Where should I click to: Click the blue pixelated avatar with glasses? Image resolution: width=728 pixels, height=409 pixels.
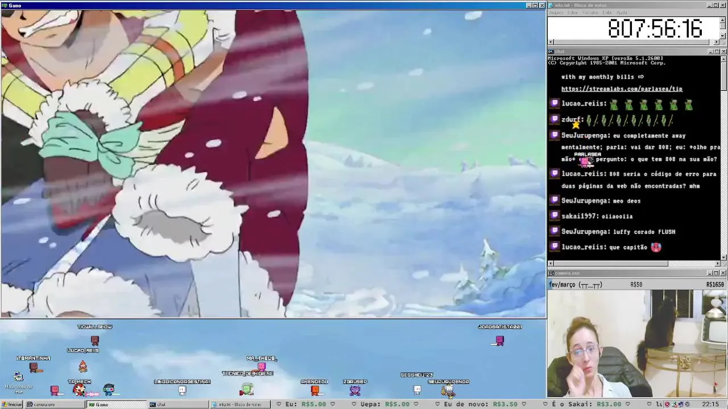pyautogui.click(x=109, y=390)
